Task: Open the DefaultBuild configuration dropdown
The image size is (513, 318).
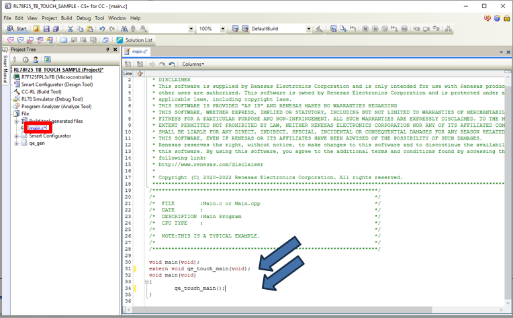Action: point(309,29)
